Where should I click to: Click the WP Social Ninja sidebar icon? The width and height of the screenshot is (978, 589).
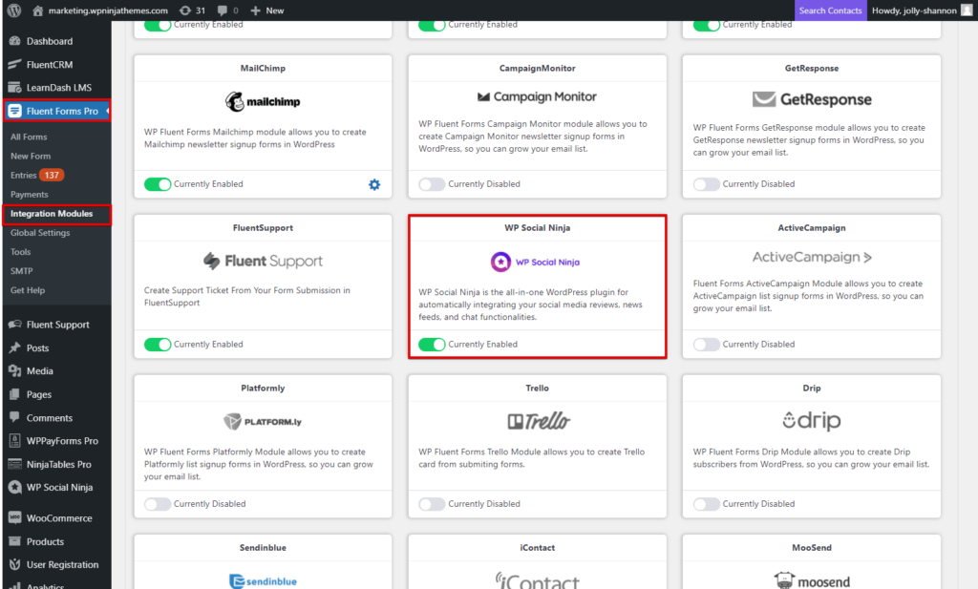[15, 488]
